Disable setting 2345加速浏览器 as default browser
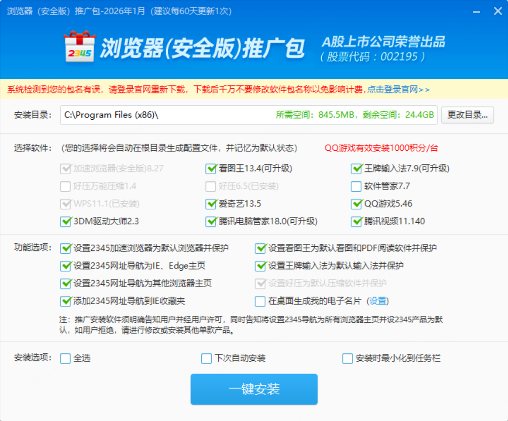 tap(65, 248)
